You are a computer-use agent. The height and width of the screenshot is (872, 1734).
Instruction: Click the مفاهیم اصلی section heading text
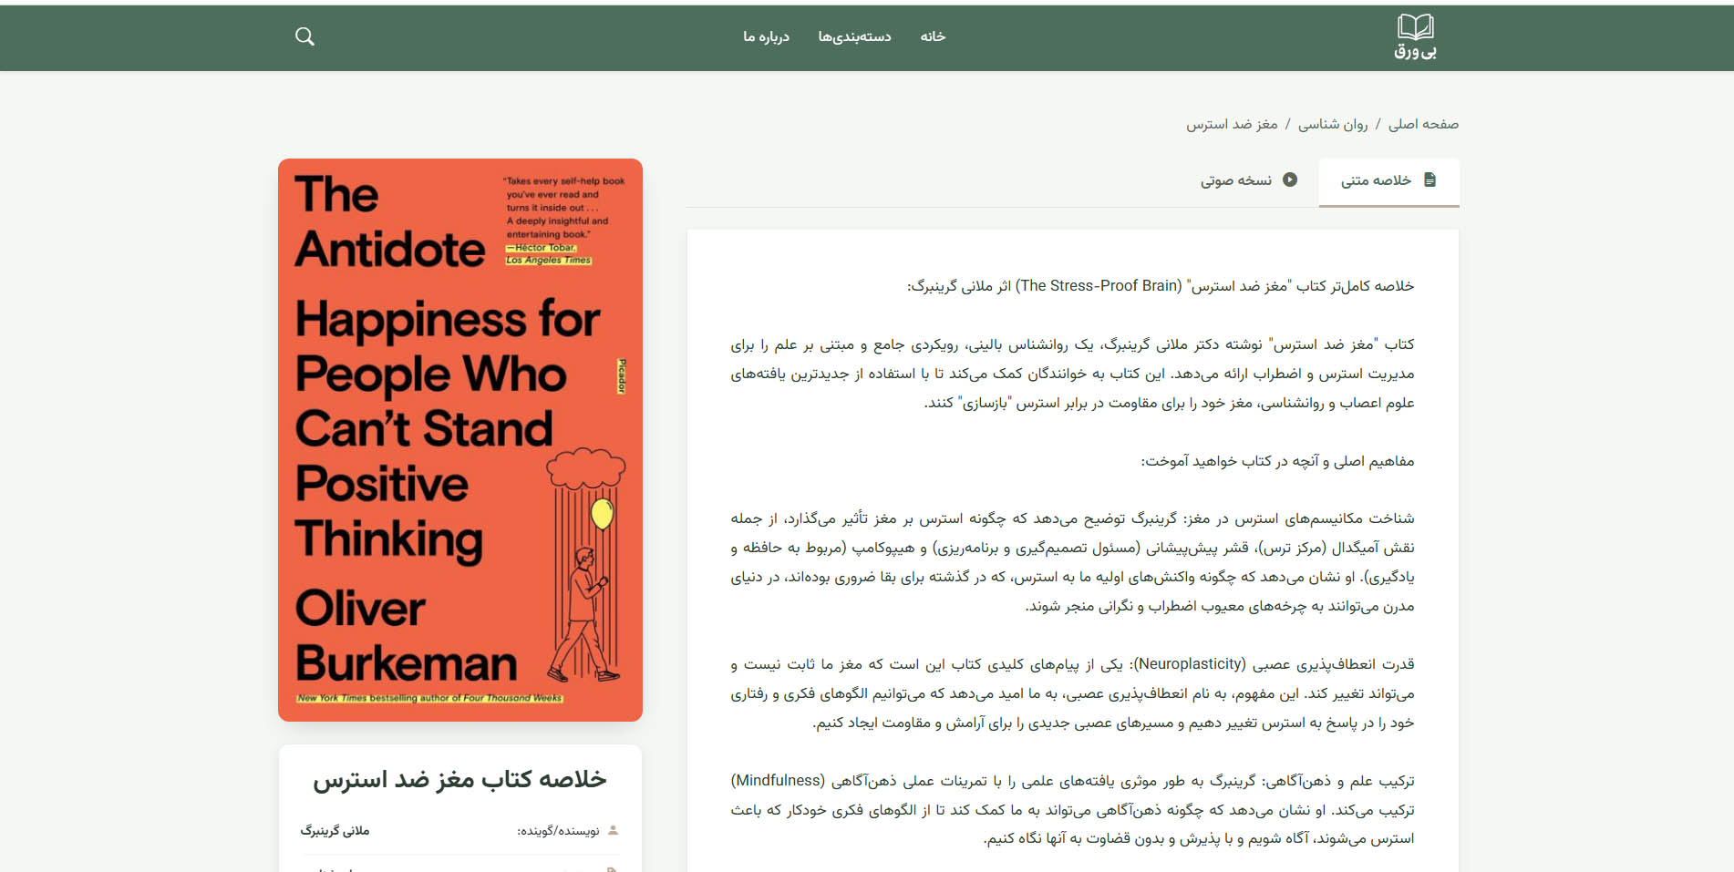click(1277, 461)
